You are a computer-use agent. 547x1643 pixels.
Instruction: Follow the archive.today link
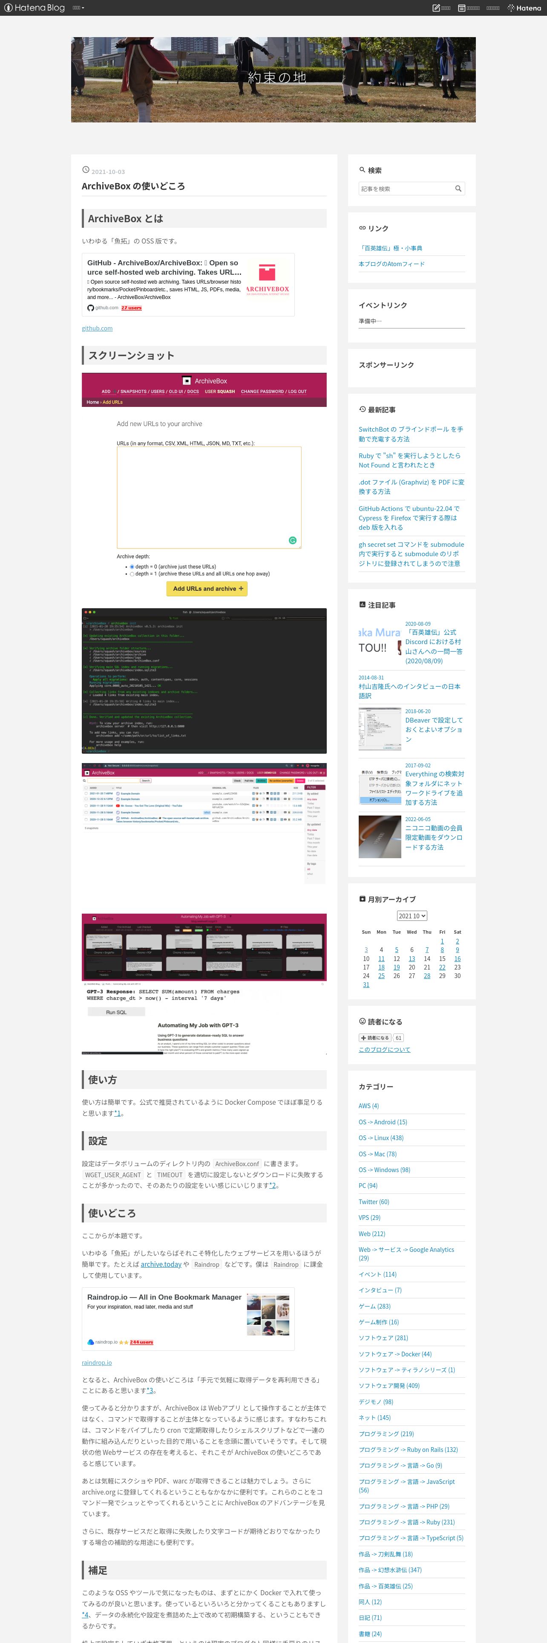[x=161, y=1263]
